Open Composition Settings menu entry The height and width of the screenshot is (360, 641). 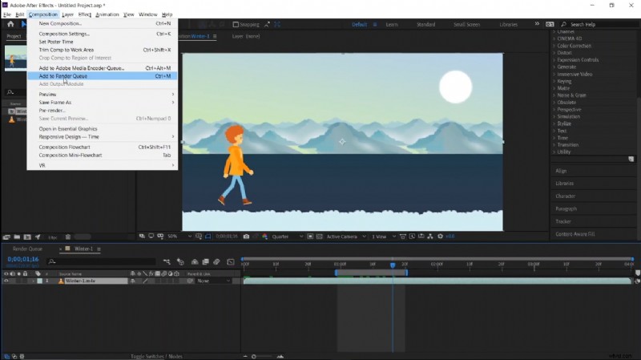pyautogui.click(x=103, y=34)
